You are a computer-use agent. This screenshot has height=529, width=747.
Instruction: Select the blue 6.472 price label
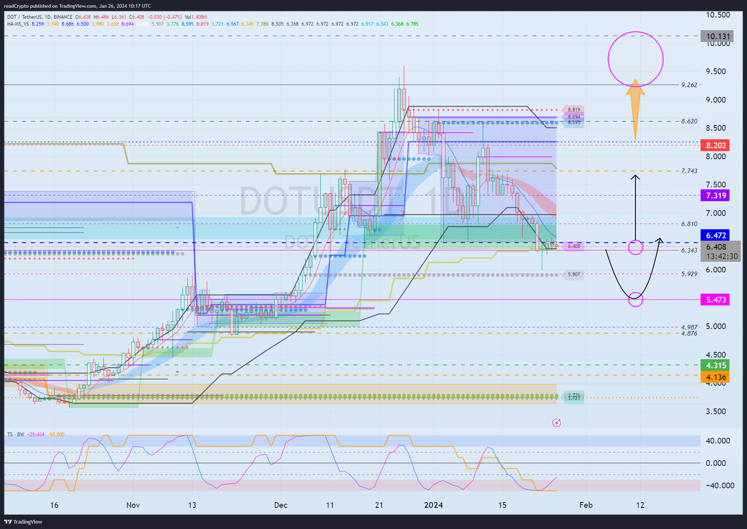click(716, 235)
